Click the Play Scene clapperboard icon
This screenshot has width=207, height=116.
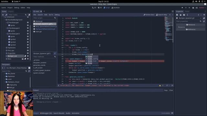(x=193, y=8)
